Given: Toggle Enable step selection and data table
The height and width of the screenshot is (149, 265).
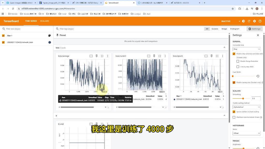Looking at the screenshot, I should (234, 54).
